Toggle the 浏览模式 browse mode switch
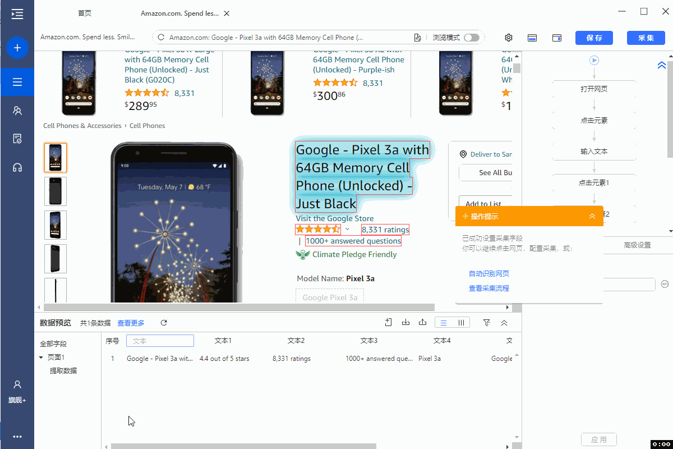Image resolution: width=673 pixels, height=449 pixels. (x=472, y=38)
